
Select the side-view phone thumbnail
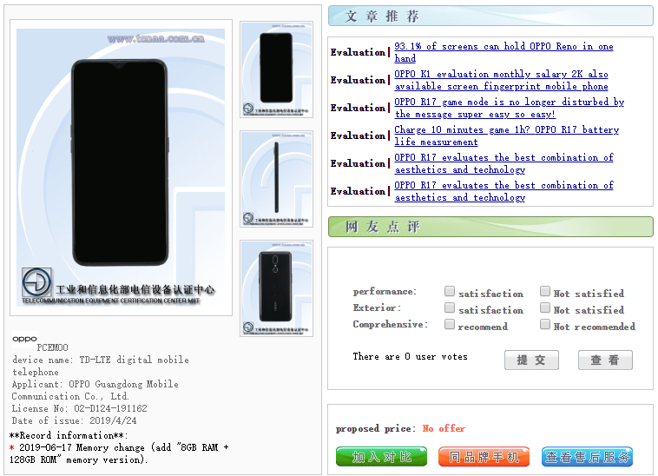tap(276, 178)
